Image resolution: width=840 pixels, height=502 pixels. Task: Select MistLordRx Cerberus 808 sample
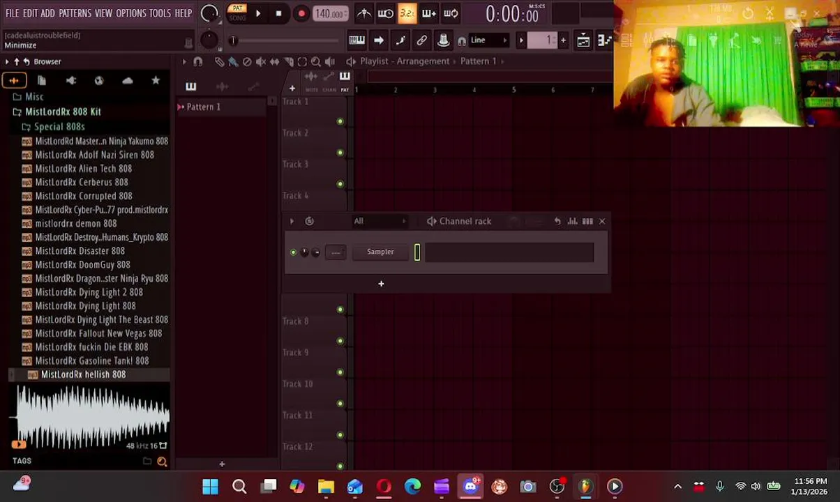coord(82,183)
